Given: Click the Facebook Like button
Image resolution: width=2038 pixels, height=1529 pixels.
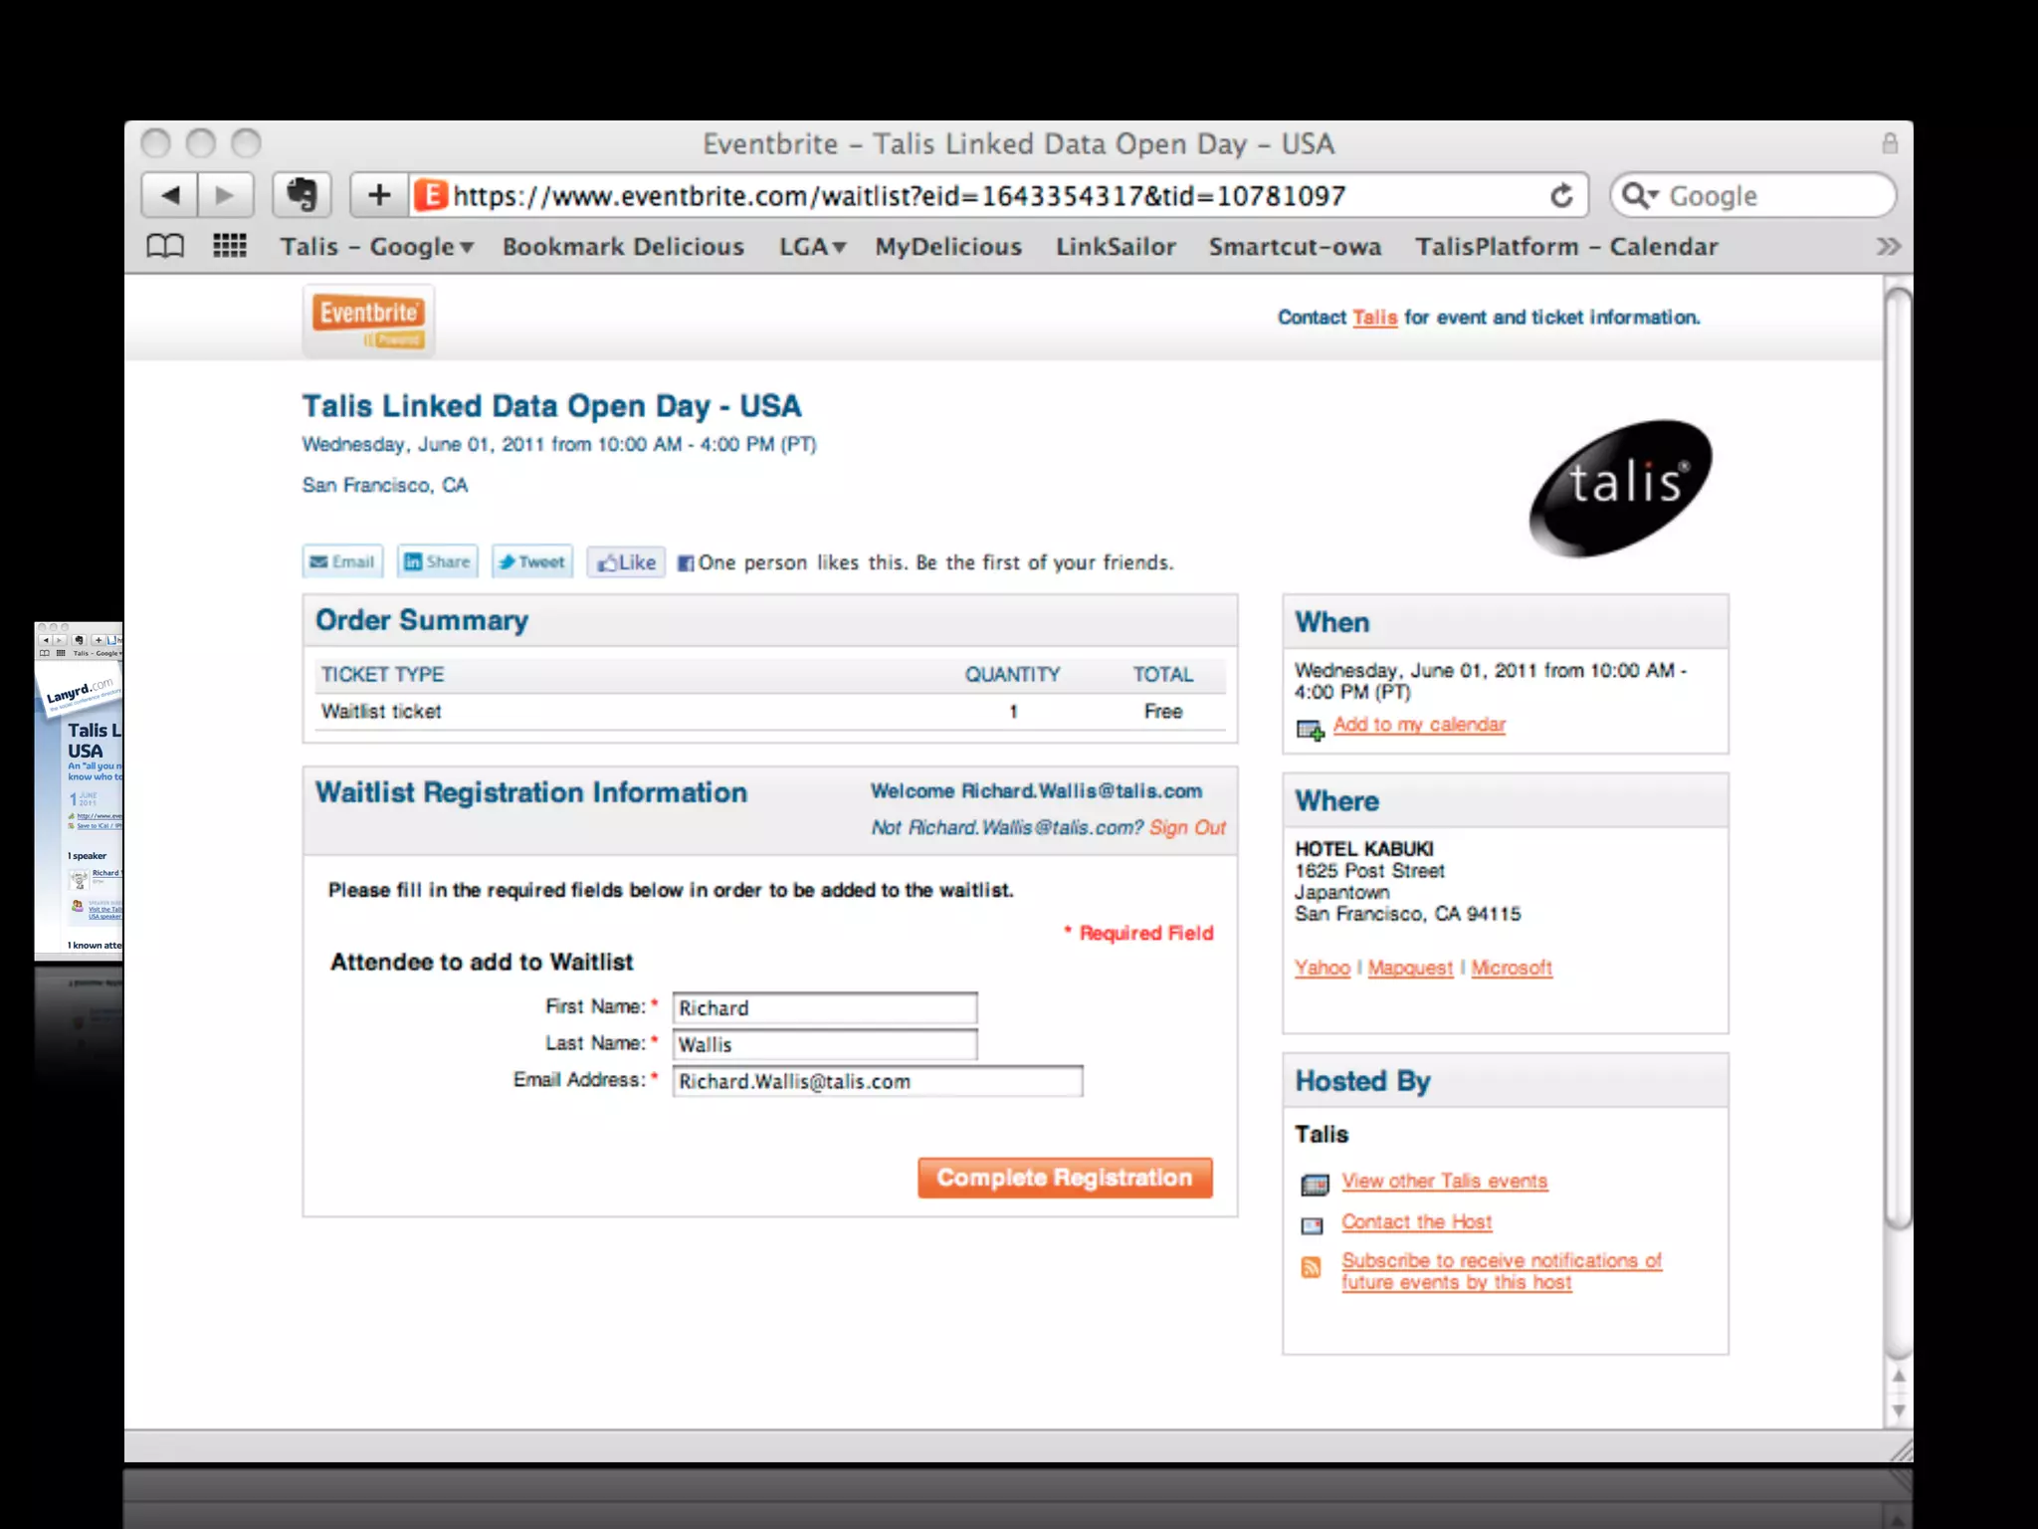Looking at the screenshot, I should coord(626,562).
